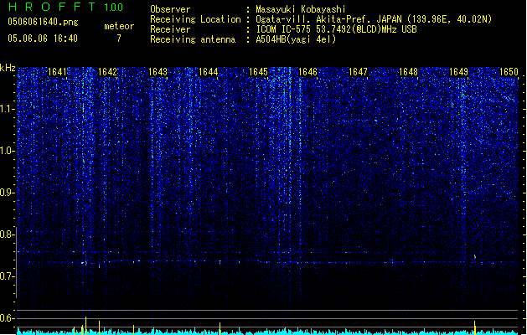The image size is (527, 335).
Task: Click the tallest yellow power spike after 1641
Action: [85, 326]
